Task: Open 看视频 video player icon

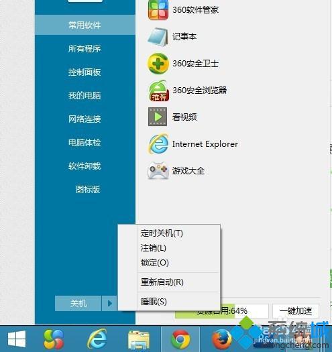Action: (158, 117)
